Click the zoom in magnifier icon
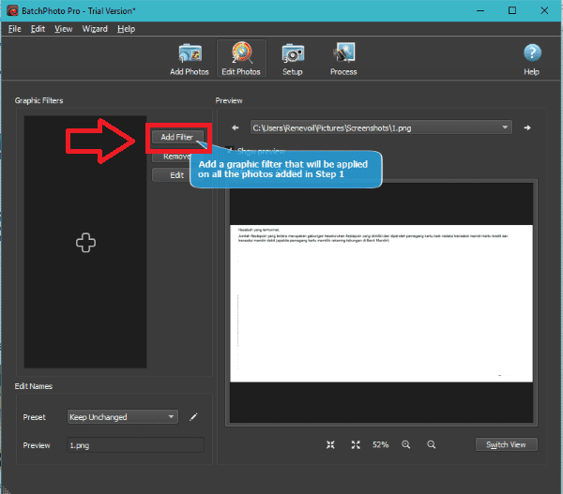The height and width of the screenshot is (494, 563). point(406,444)
